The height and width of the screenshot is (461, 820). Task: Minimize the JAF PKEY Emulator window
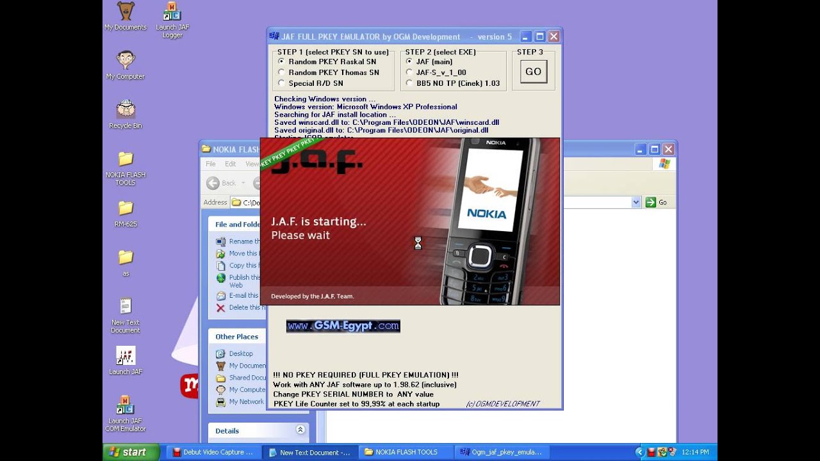pyautogui.click(x=525, y=36)
